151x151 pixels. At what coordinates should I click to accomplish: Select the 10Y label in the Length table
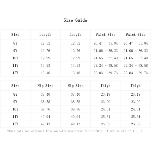tap(15, 58)
